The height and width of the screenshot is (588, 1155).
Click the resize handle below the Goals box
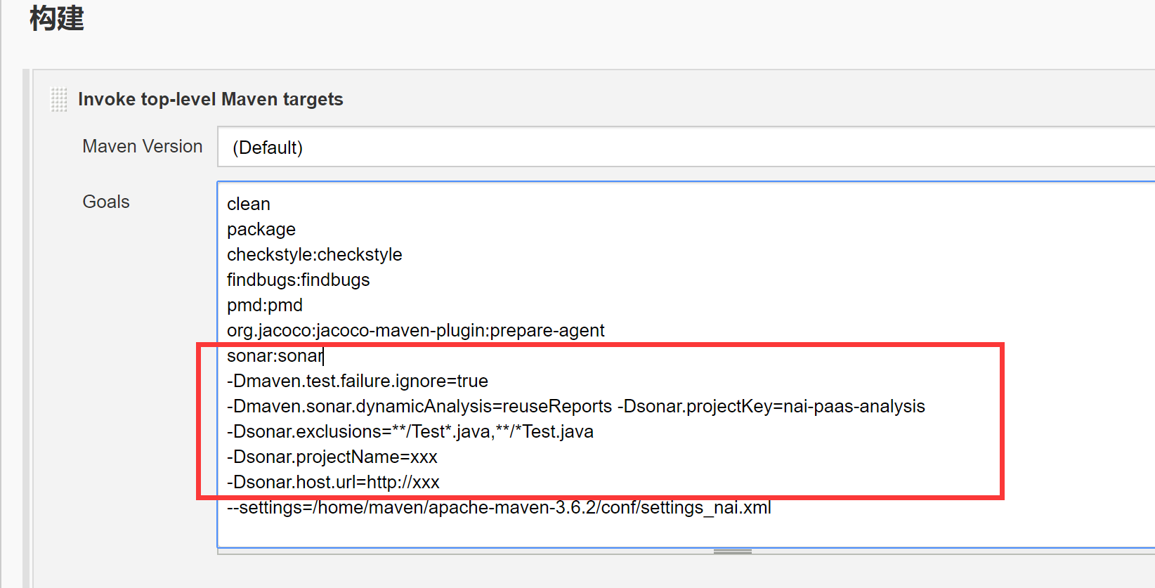(x=732, y=551)
